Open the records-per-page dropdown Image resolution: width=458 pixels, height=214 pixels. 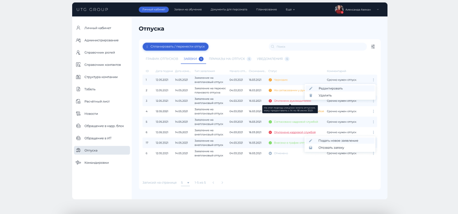[x=185, y=182]
